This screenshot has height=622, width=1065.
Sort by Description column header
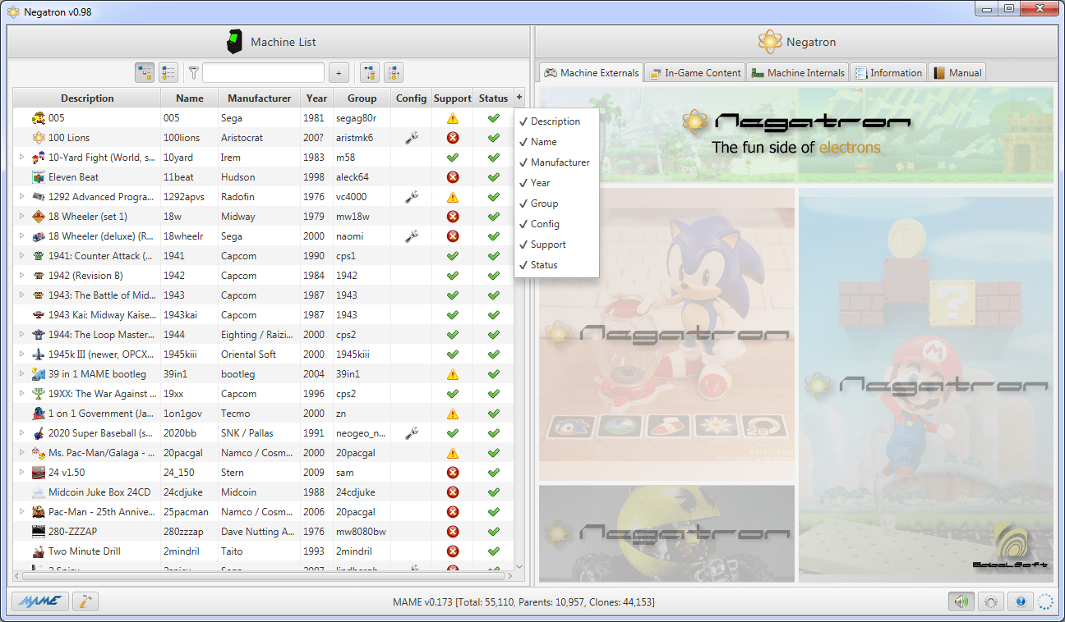pos(87,98)
